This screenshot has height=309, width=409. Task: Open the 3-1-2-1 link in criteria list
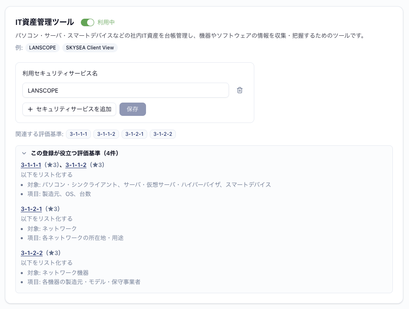tap(31, 209)
